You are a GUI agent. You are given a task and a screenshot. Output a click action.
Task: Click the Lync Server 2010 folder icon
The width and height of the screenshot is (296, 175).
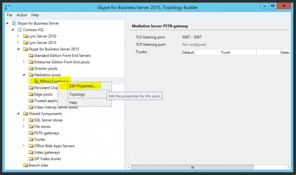pyautogui.click(x=25, y=36)
